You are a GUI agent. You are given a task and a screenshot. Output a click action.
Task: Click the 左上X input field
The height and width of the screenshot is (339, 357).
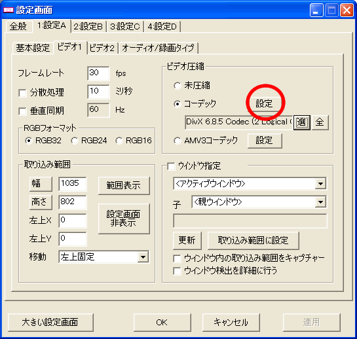(73, 221)
